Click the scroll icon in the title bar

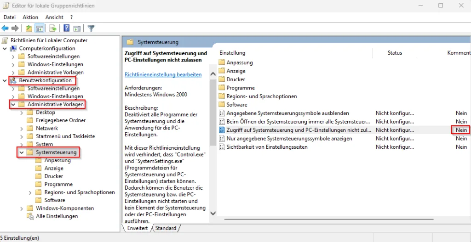tap(6, 6)
